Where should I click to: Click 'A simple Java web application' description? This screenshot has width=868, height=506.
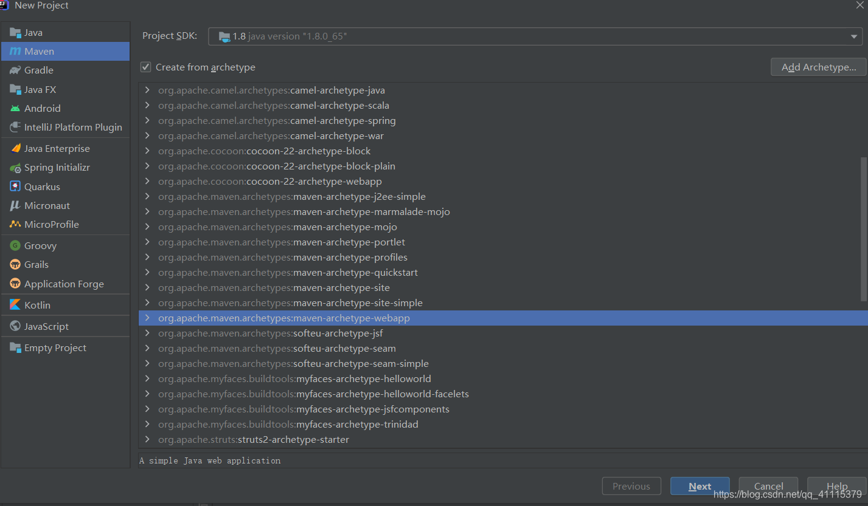pos(210,460)
